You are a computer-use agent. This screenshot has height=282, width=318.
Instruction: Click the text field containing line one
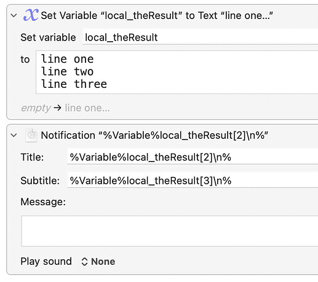(177, 72)
